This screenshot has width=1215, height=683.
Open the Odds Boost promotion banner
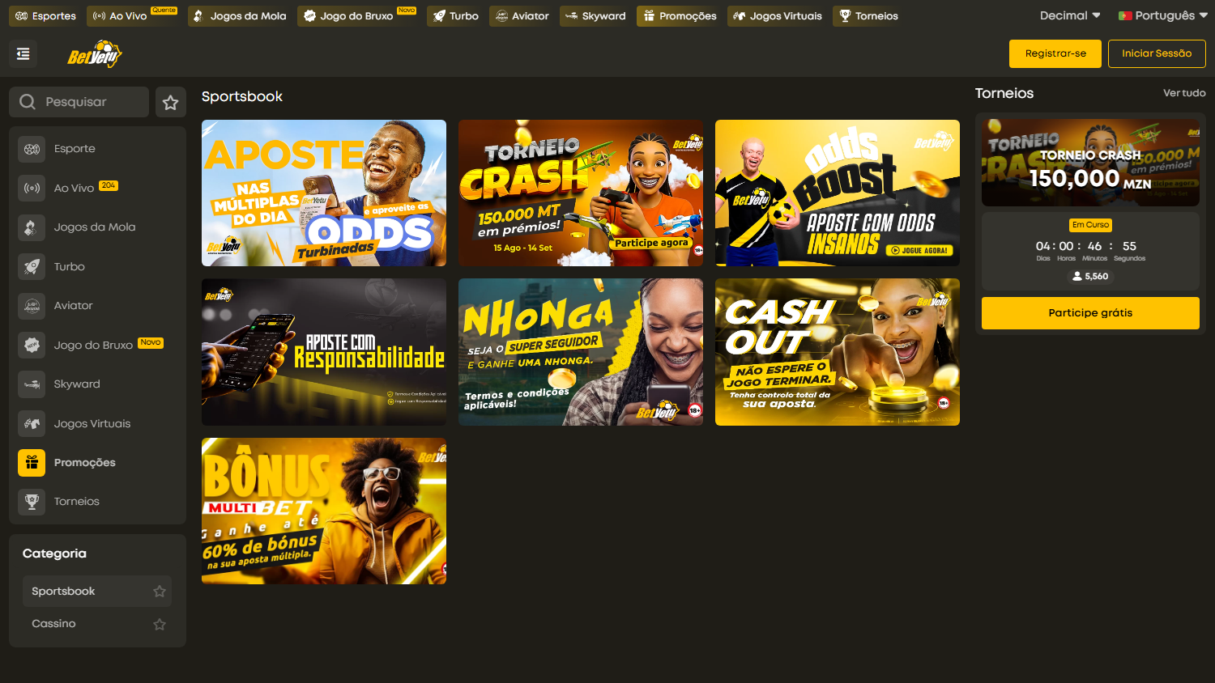tap(838, 193)
